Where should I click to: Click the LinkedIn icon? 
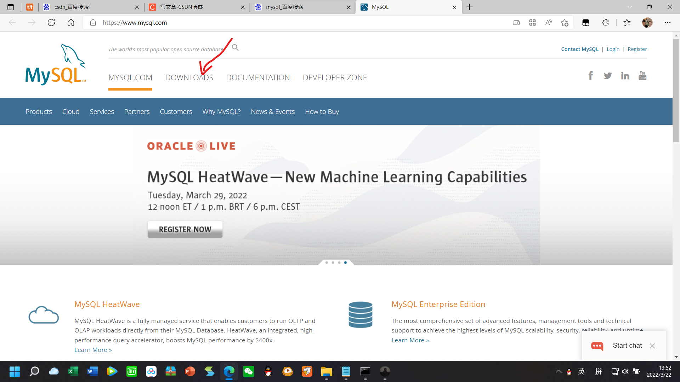point(625,75)
